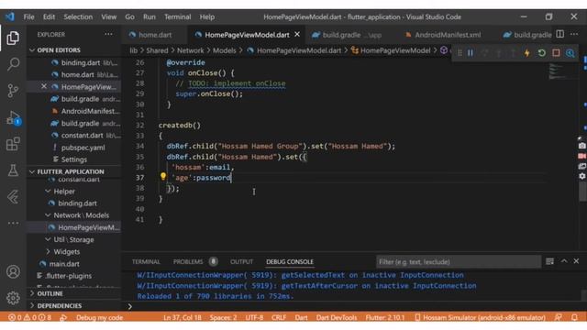Click Ln 37, Col 18 cursor position
Image resolution: width=587 pixels, height=330 pixels.
pyautogui.click(x=183, y=317)
